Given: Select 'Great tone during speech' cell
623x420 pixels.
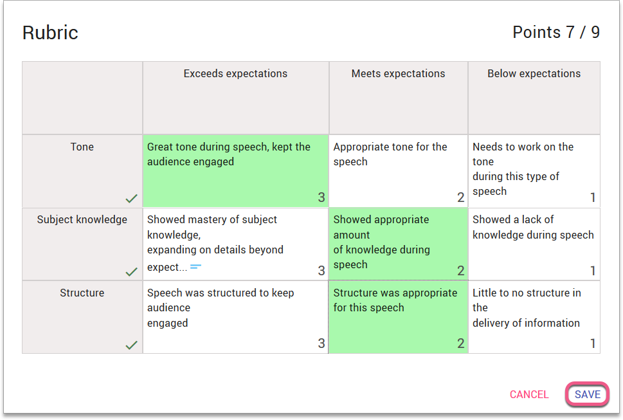Looking at the screenshot, I should [x=235, y=170].
